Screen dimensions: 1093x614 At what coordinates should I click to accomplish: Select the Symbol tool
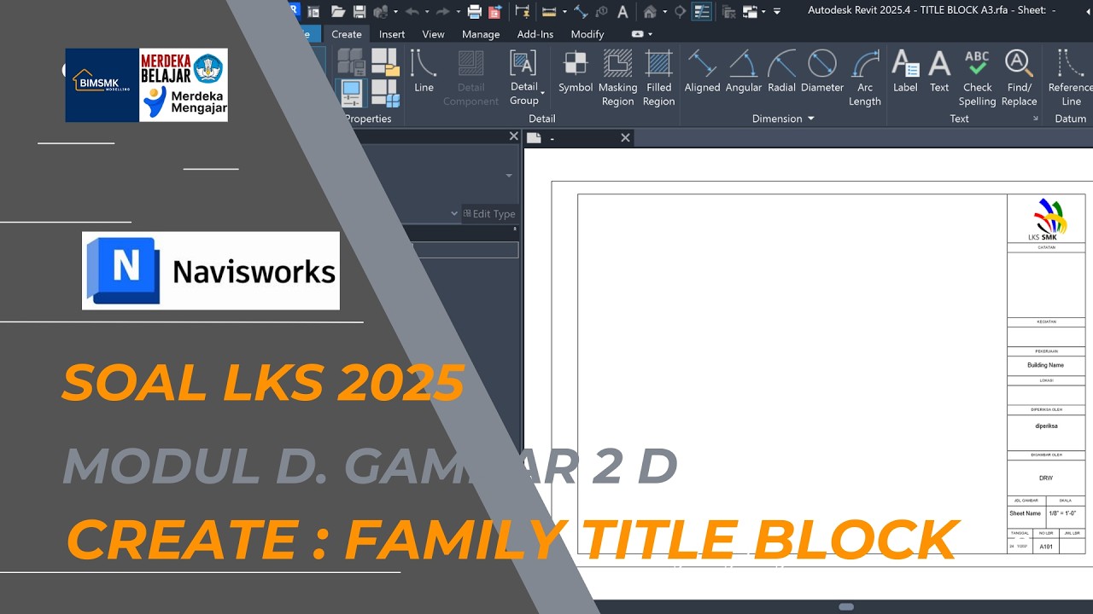pyautogui.click(x=576, y=72)
